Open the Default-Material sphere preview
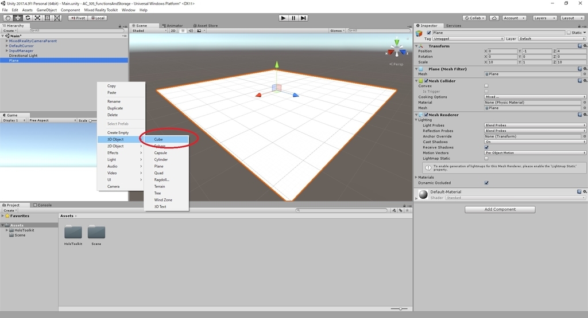Image resolution: width=588 pixels, height=318 pixels. coord(423,194)
